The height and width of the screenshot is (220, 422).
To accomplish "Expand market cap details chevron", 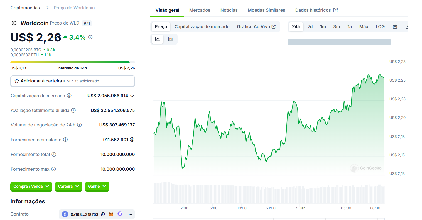I will coord(132,96).
